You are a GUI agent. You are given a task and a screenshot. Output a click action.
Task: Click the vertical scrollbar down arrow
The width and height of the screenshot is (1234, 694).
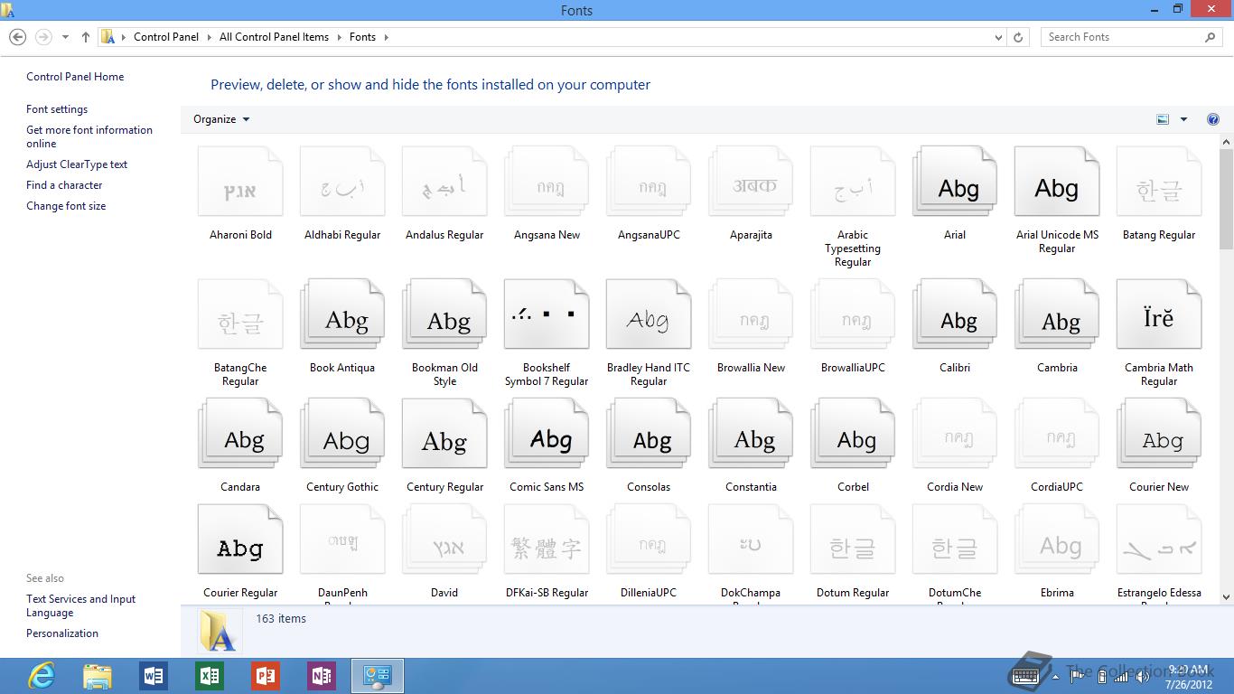point(1226,597)
